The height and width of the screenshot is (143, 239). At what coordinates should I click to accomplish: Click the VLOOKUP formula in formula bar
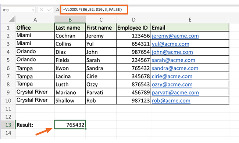tap(93, 10)
